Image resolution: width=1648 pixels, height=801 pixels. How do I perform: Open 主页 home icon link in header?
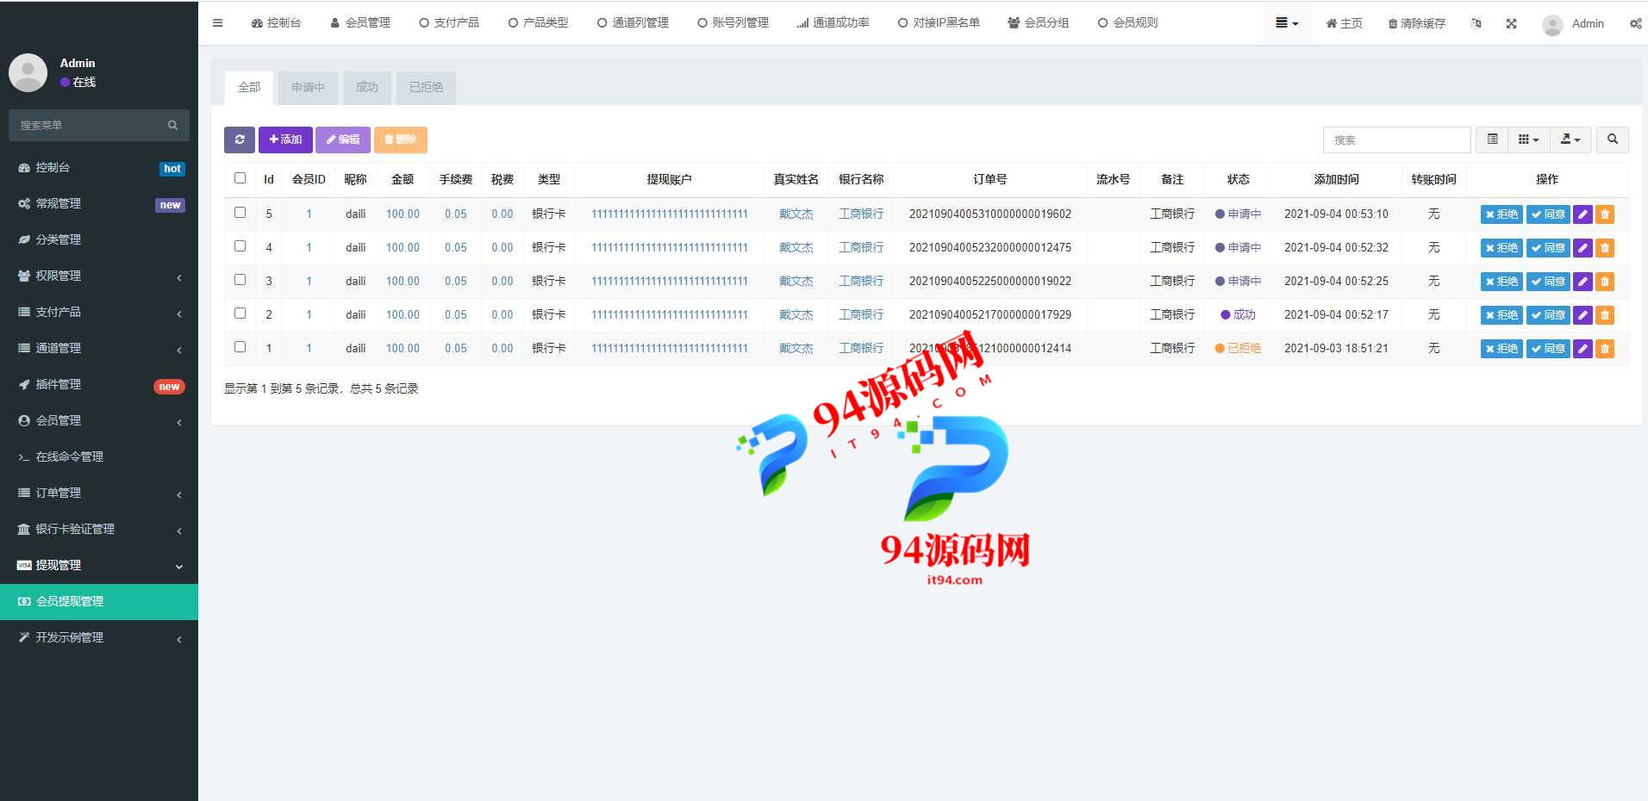tap(1344, 24)
